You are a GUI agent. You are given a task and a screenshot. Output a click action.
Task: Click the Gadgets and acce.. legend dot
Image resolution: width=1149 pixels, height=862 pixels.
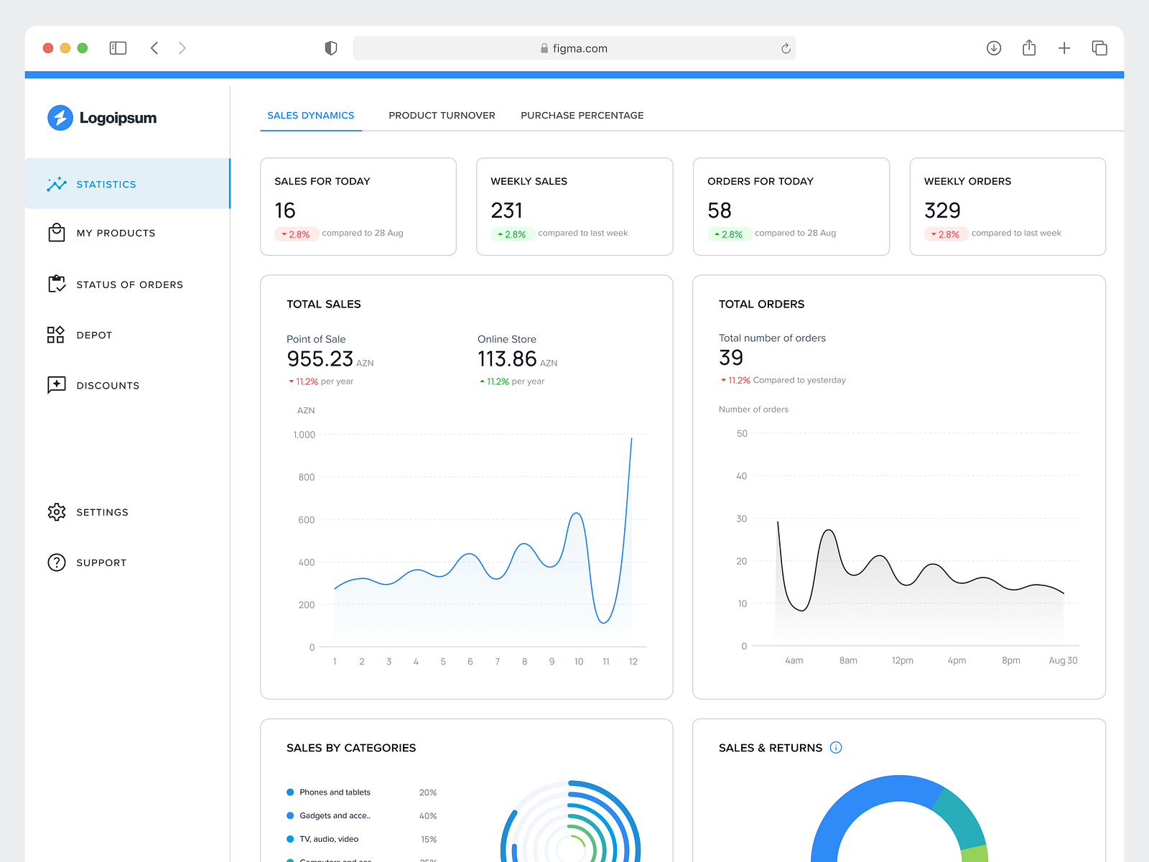(x=290, y=815)
